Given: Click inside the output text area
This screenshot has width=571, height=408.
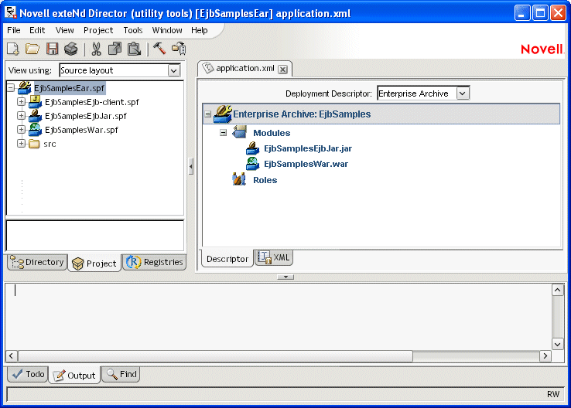Looking at the screenshot, I should point(279,316).
